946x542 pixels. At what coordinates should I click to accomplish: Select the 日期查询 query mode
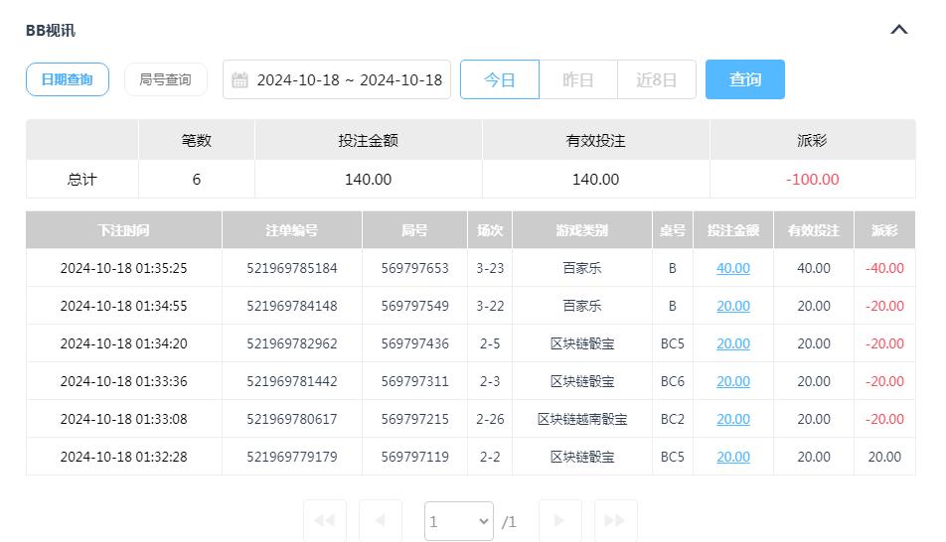click(67, 79)
